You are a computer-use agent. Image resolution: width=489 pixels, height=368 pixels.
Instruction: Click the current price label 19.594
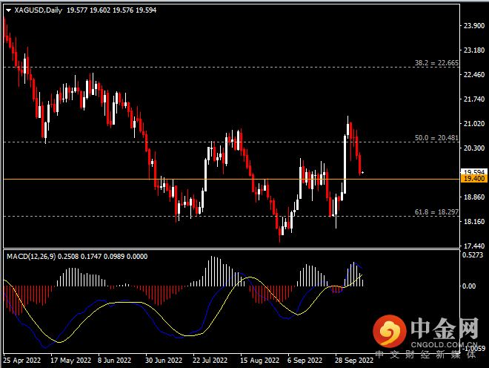pyautogui.click(x=474, y=172)
